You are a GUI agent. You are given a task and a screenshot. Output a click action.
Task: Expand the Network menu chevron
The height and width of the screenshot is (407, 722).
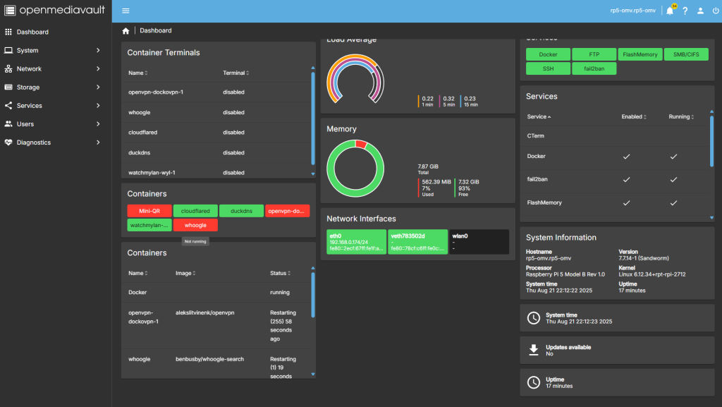tap(98, 69)
